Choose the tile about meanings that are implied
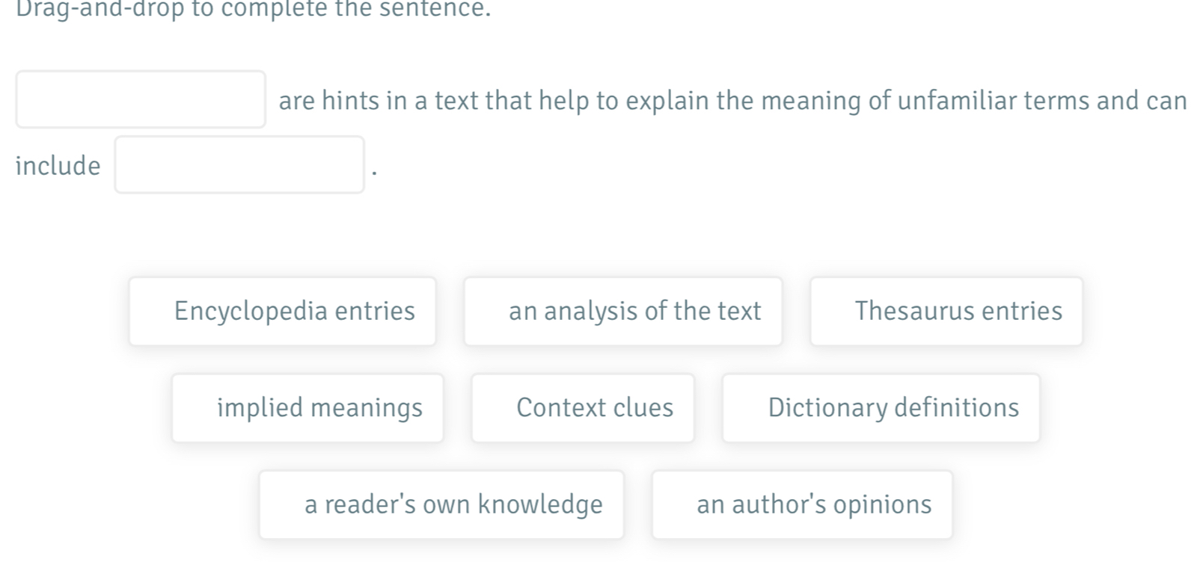Image resolution: width=1197 pixels, height=565 pixels. [307, 408]
